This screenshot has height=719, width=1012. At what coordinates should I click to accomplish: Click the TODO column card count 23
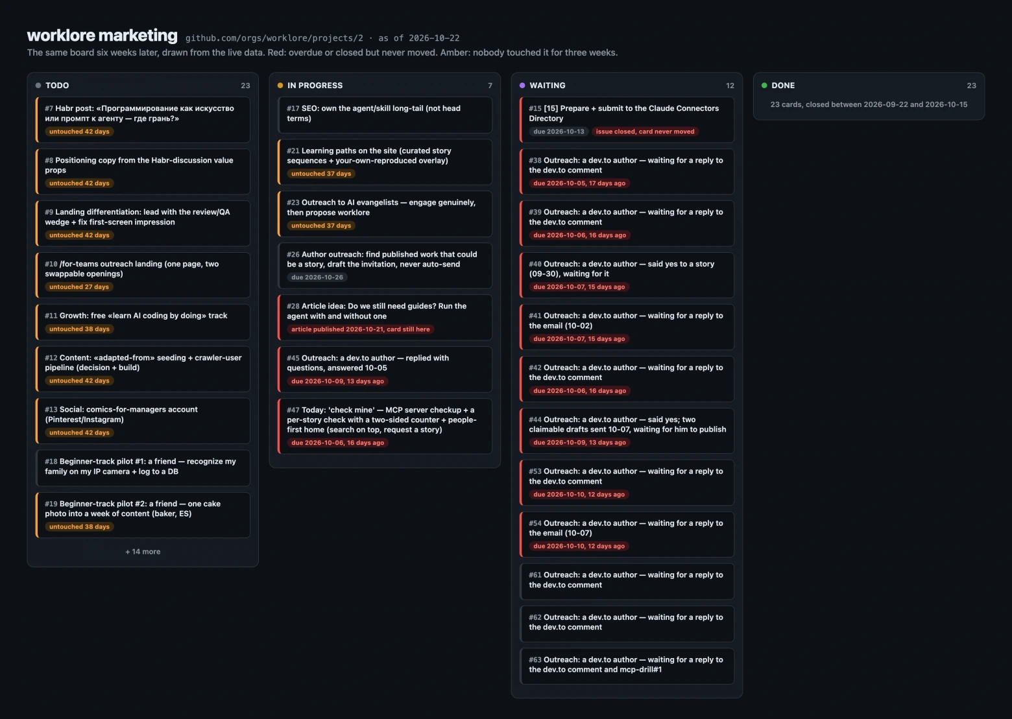click(245, 86)
